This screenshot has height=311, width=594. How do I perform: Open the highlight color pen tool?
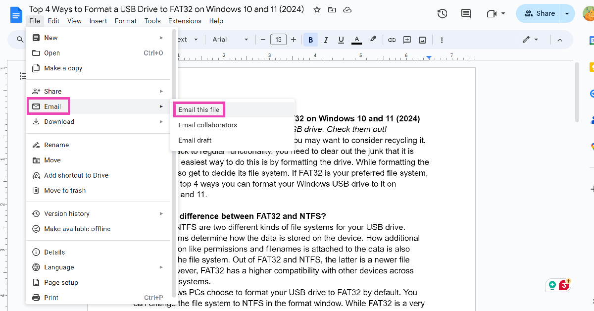point(373,40)
